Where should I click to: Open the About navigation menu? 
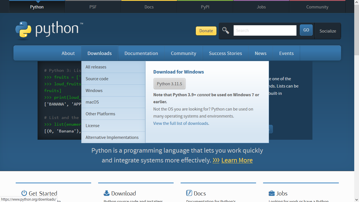point(68,53)
